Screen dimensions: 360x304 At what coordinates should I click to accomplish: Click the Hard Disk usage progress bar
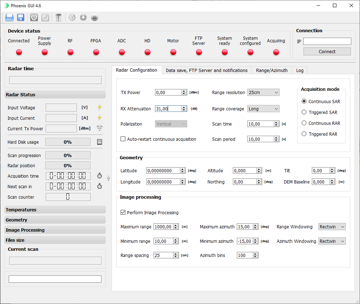[68, 142]
